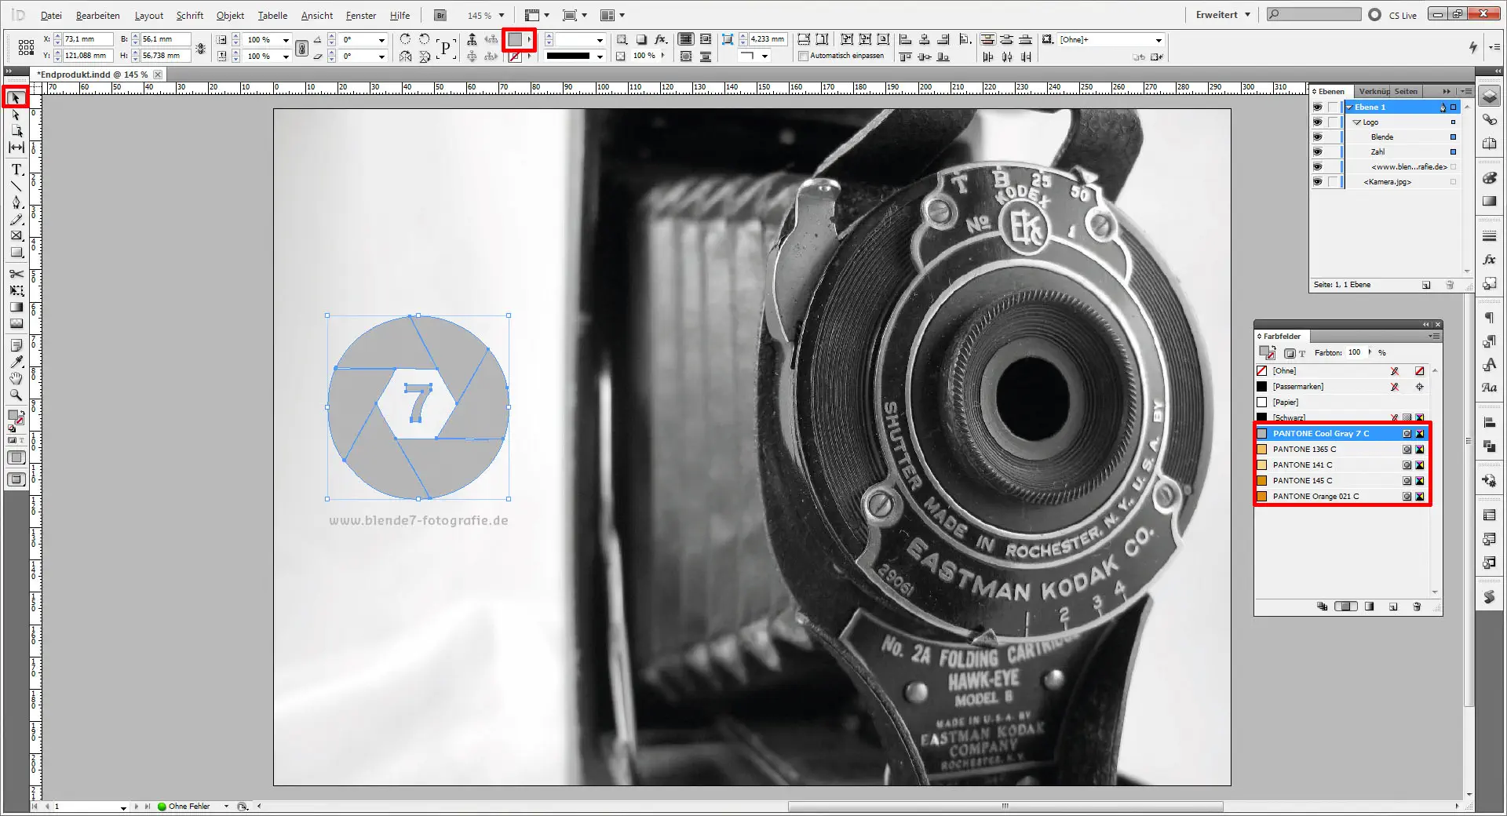Viewport: 1507px width, 816px height.
Task: Toggle visibility of the Blende layer
Action: click(x=1318, y=137)
